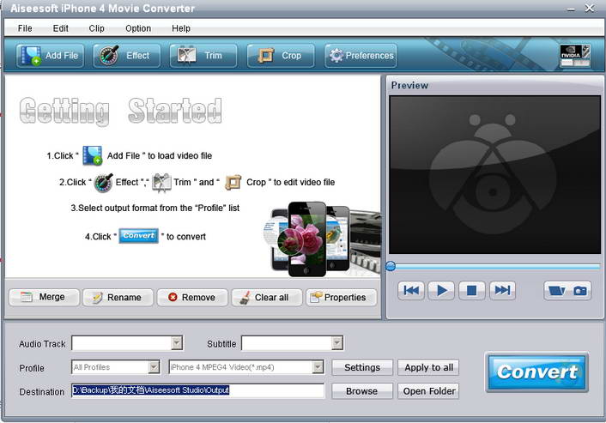Expand the Audio Track dropdown
Screen dimensions: 606x423
177,342
